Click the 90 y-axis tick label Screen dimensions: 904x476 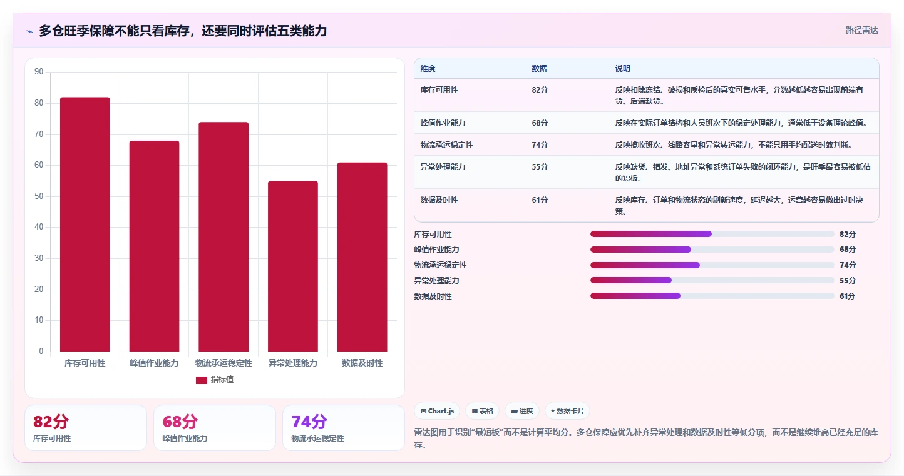[x=39, y=72]
